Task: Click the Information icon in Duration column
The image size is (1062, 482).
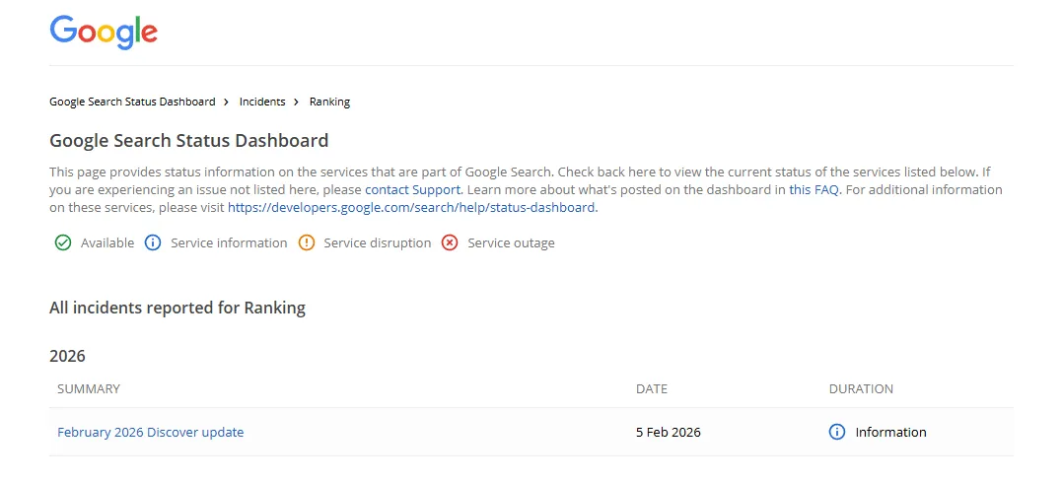Action: point(837,432)
